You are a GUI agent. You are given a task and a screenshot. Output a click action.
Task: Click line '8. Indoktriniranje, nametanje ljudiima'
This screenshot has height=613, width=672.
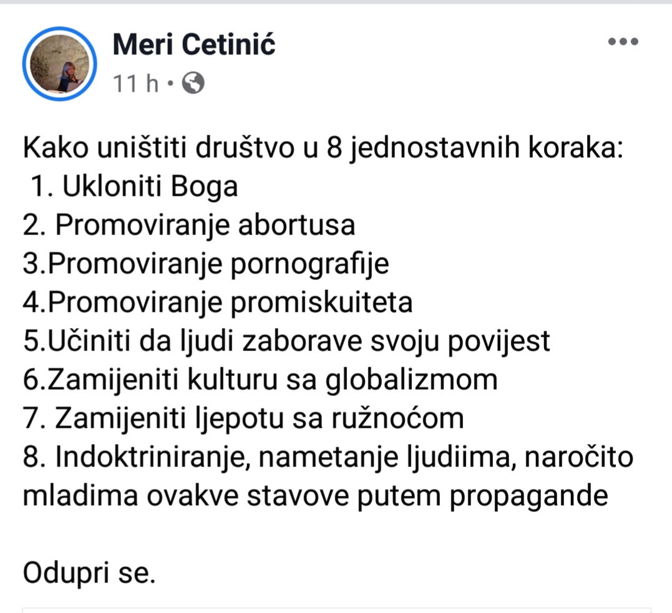point(328,457)
